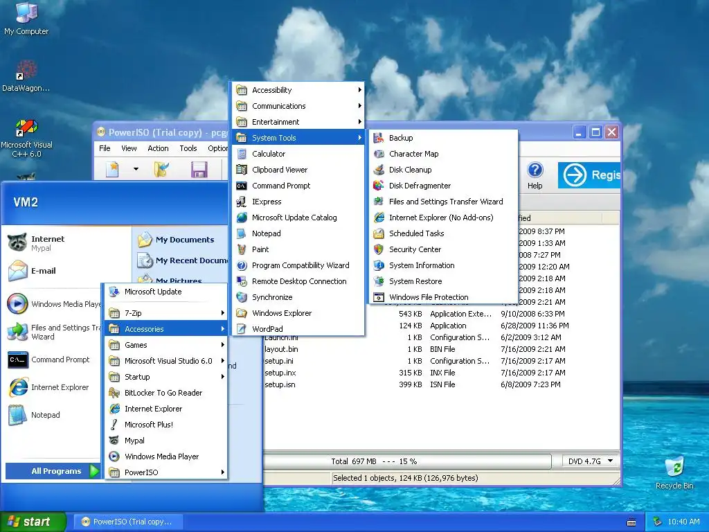Open PowerISO View menu

point(129,148)
